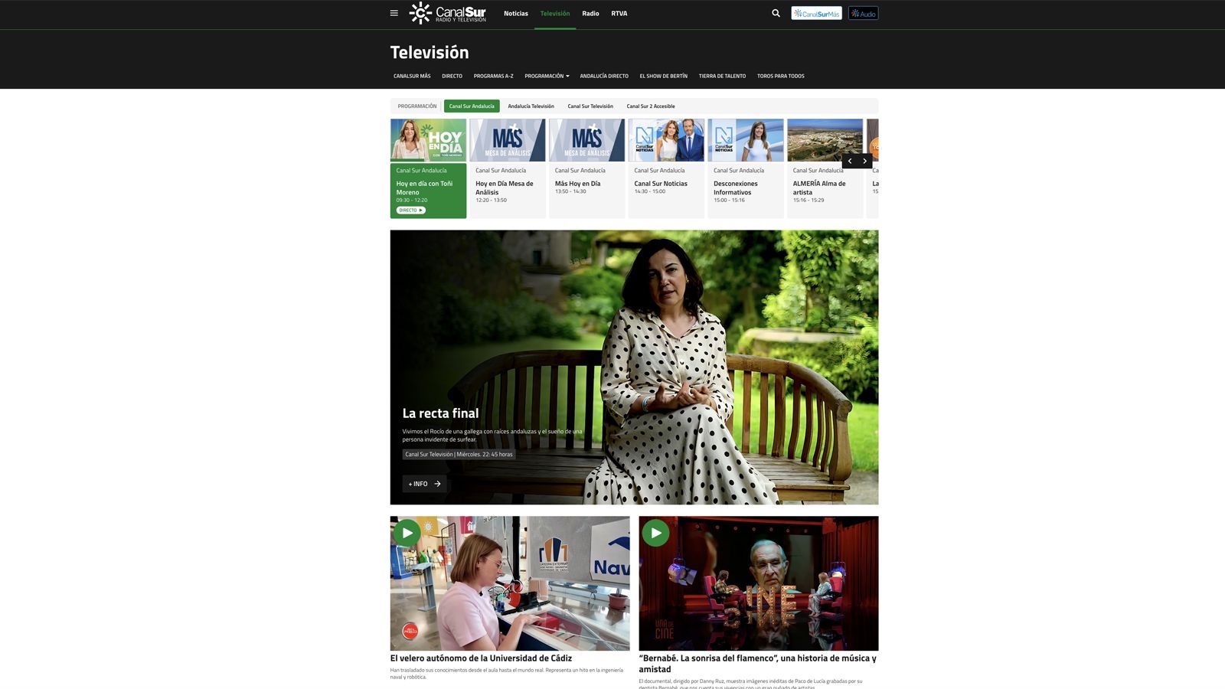Click the Canal Sur logo
The image size is (1225, 689).
[x=448, y=13]
